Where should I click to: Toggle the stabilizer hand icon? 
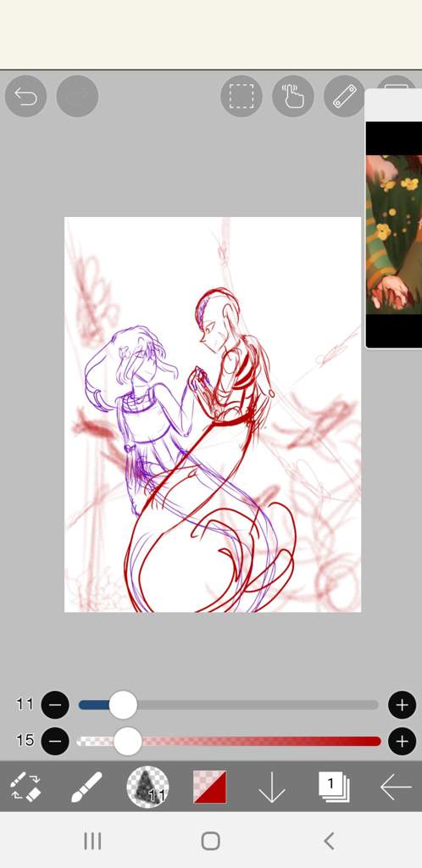[293, 97]
